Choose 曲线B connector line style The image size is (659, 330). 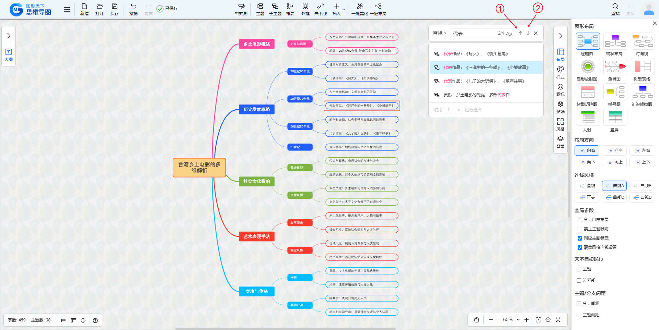point(642,186)
